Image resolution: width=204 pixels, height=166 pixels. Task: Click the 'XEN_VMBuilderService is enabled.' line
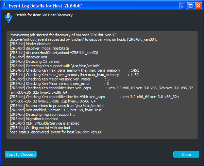(45, 123)
